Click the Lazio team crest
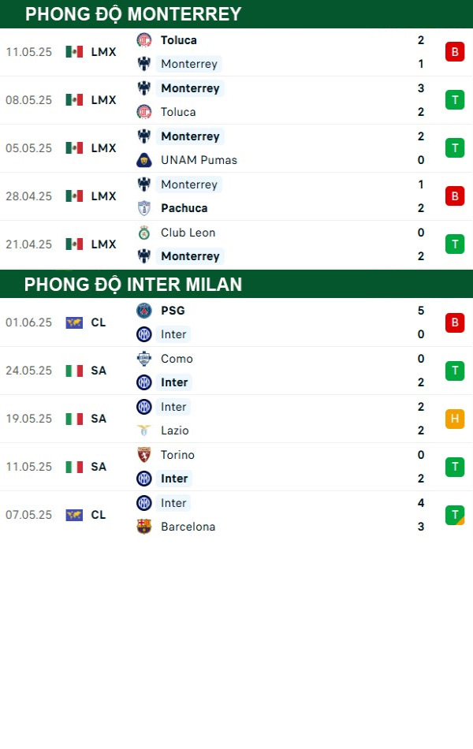This screenshot has width=473, height=749. pos(144,430)
